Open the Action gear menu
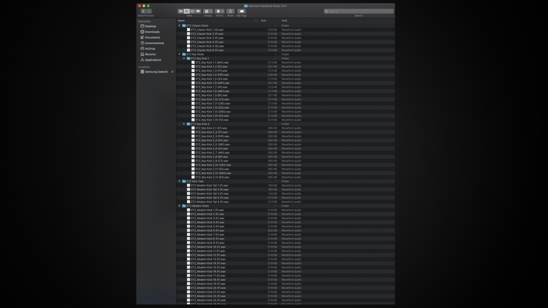The image size is (548, 308). point(220,11)
